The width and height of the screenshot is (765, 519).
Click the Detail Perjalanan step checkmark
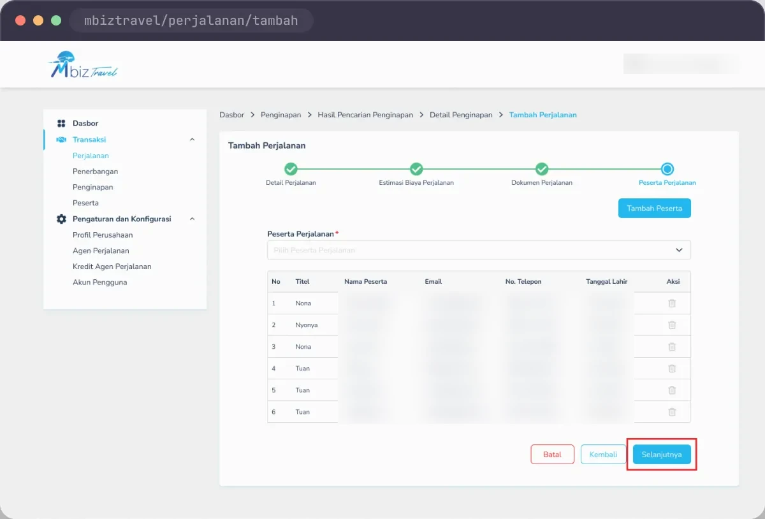point(291,169)
